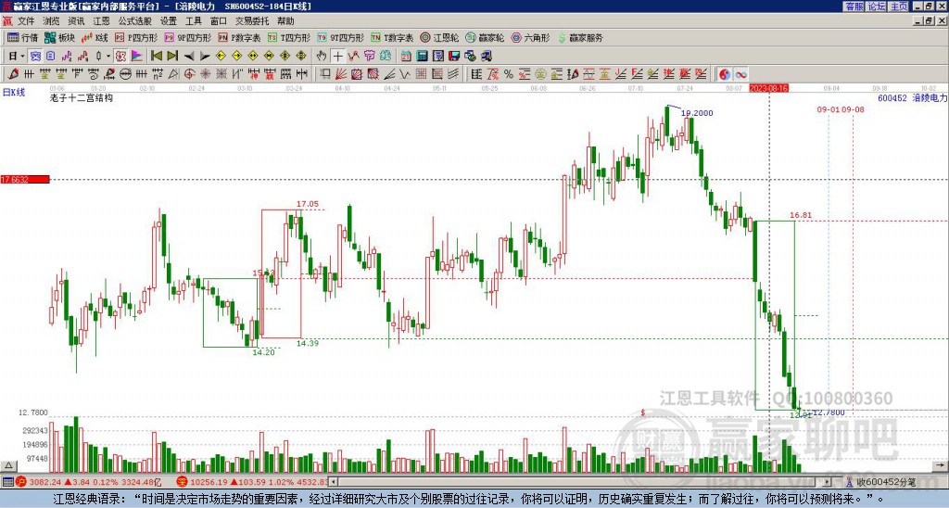Click the 老子十二宫结构 chart label
Viewport: 949px width, 508px height.
82,97
